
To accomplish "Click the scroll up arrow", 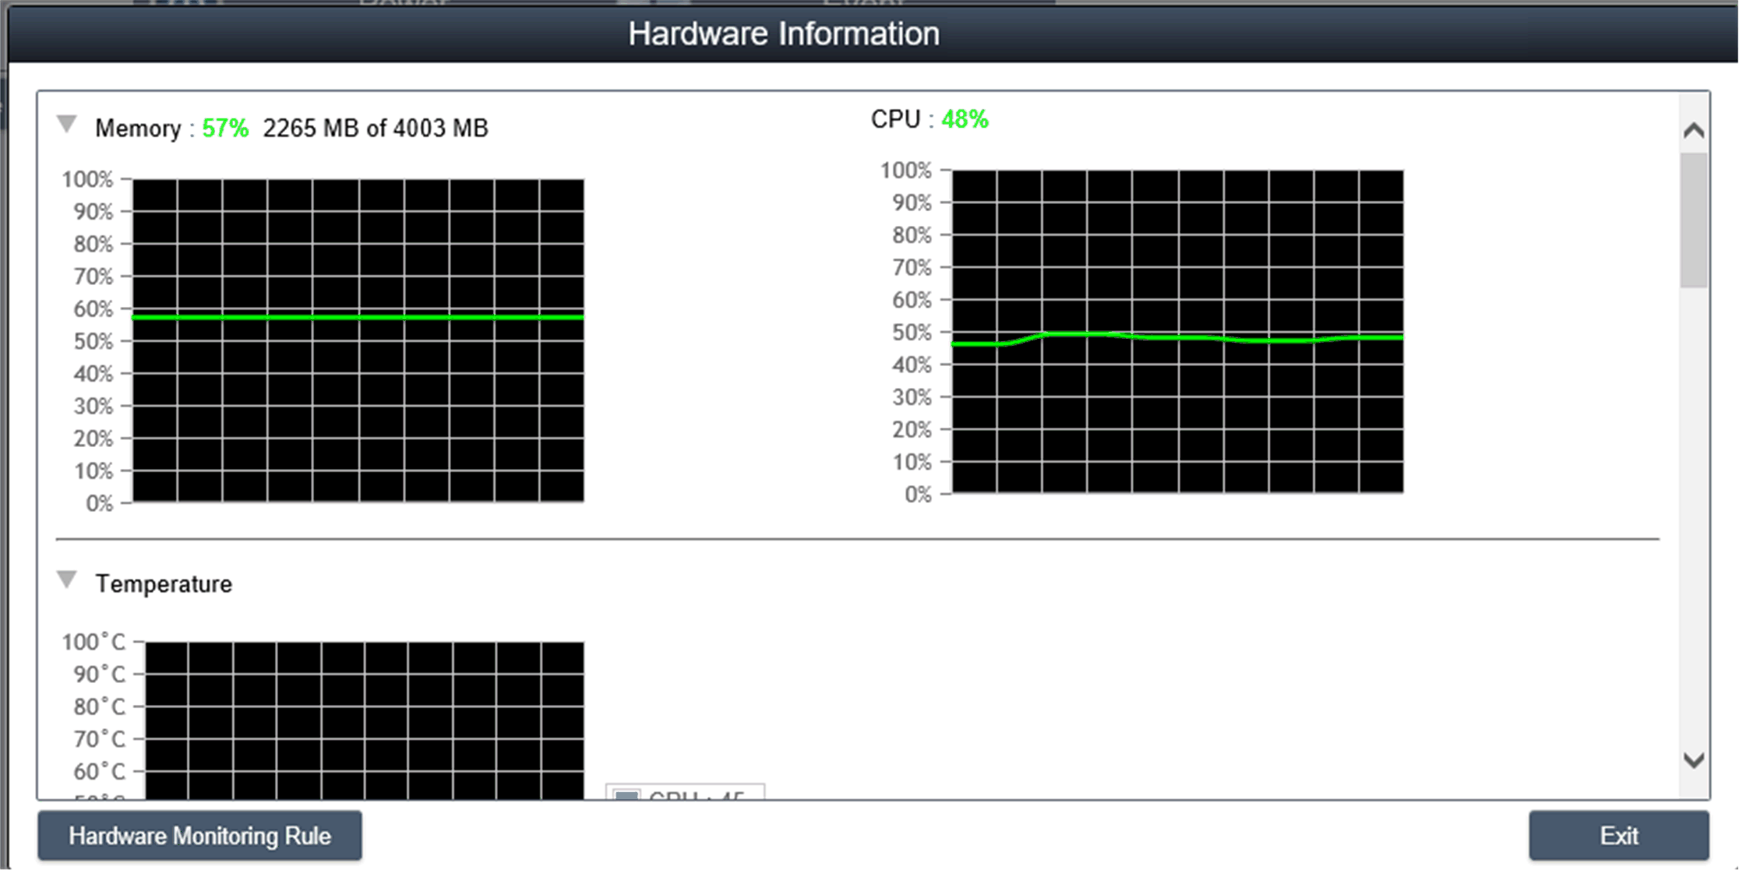I will [1693, 130].
